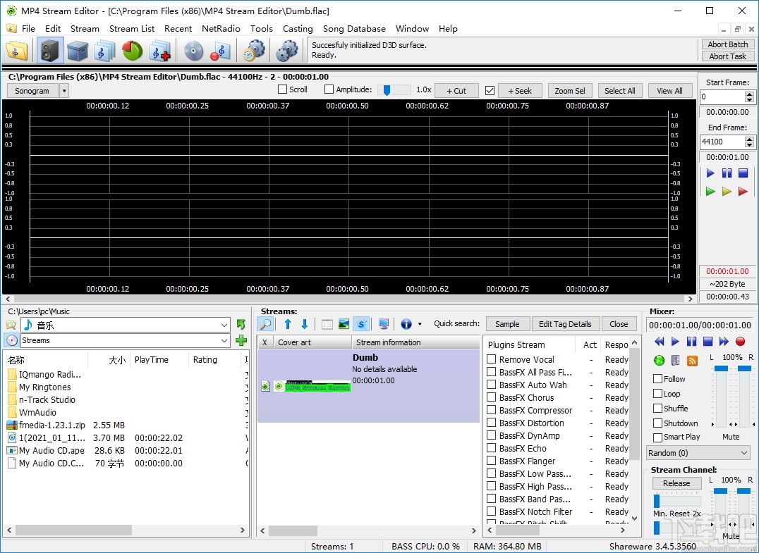Open the Sonogram dropdown arrow

point(63,90)
